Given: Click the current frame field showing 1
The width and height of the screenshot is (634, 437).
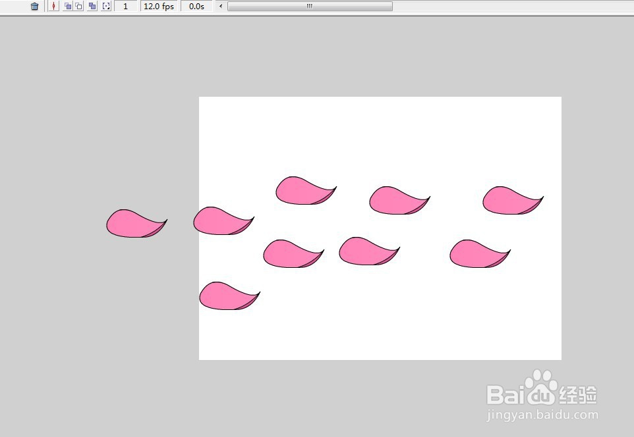Looking at the screenshot, I should (x=125, y=6).
